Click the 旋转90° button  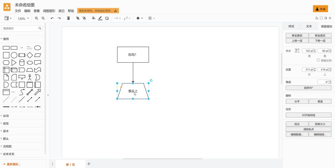tap(309, 88)
